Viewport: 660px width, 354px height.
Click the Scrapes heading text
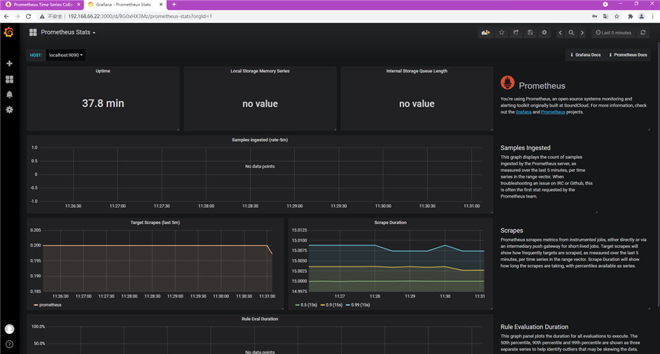tap(512, 231)
